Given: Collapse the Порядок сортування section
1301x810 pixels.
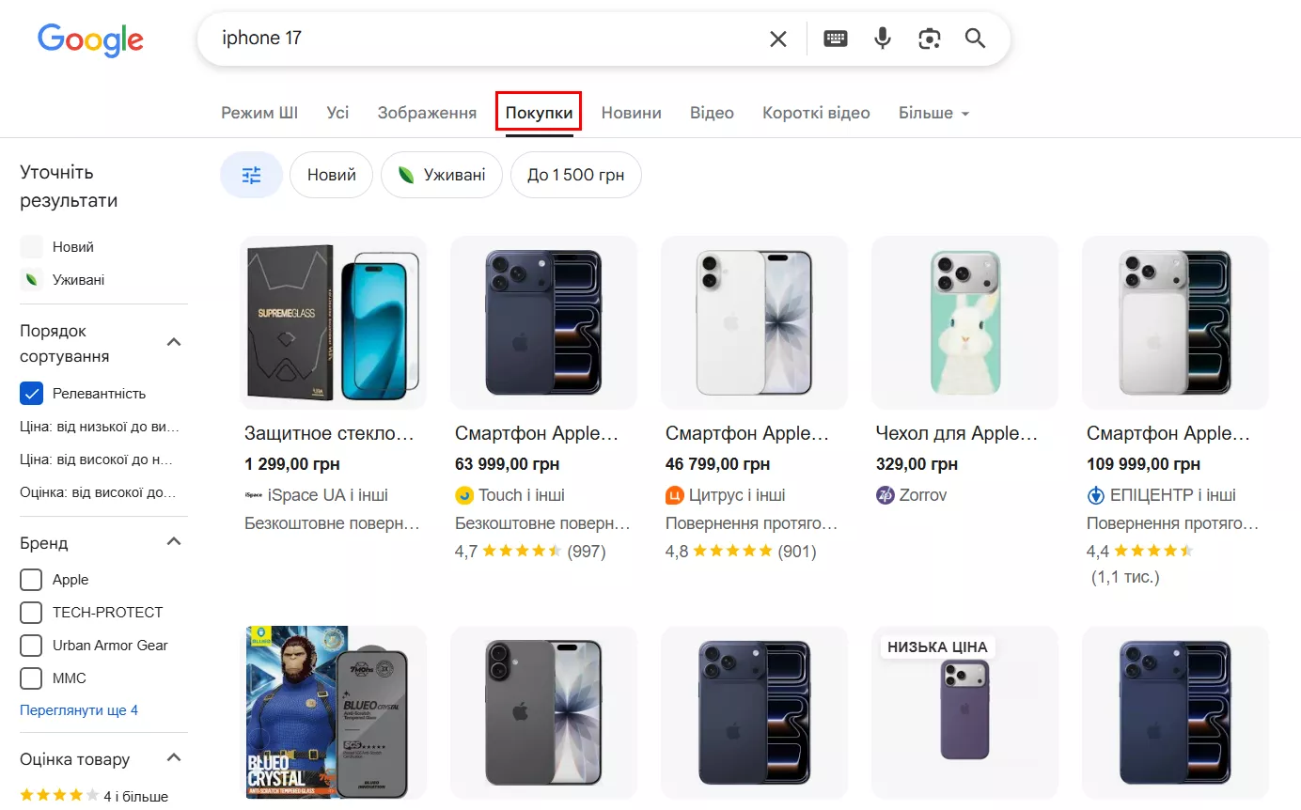Looking at the screenshot, I should 173,341.
